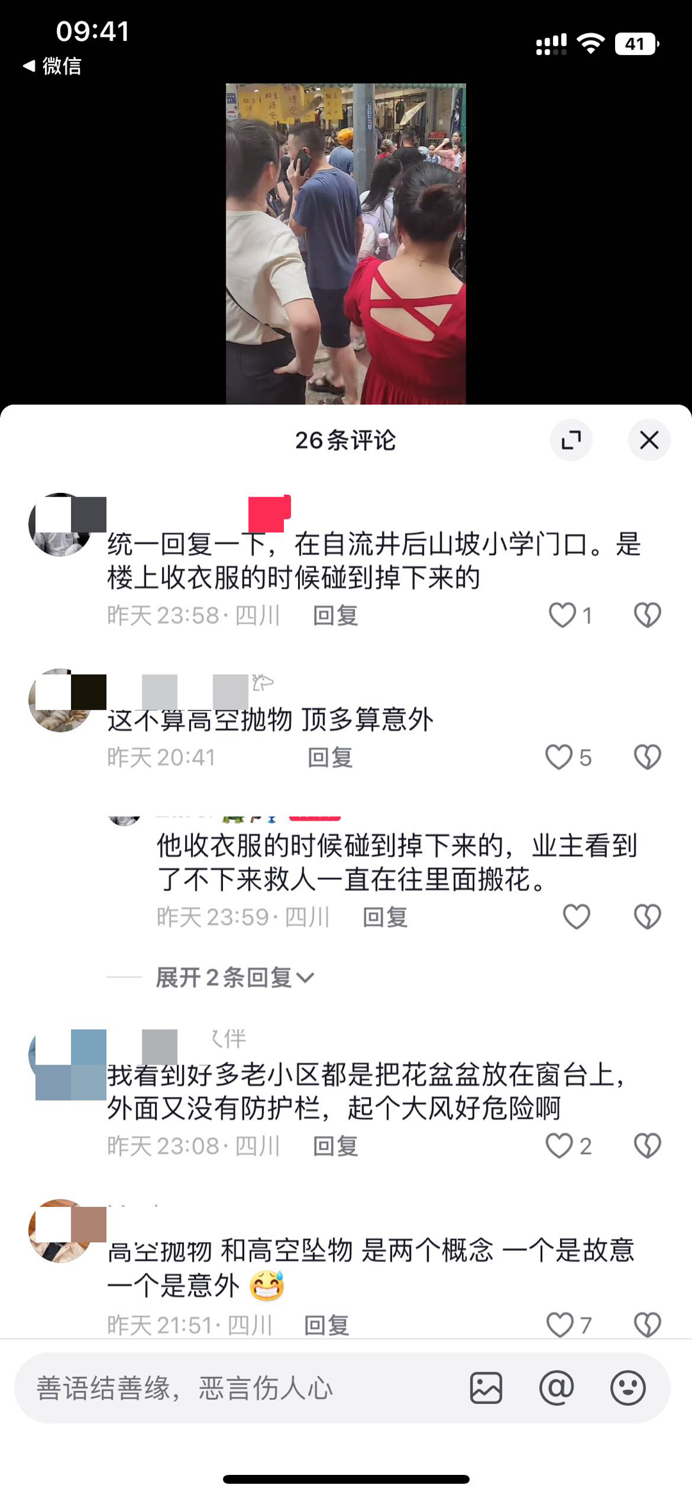The height and width of the screenshot is (1498, 692).
Task: Like the comment with 7 likes
Action: pos(560,1324)
